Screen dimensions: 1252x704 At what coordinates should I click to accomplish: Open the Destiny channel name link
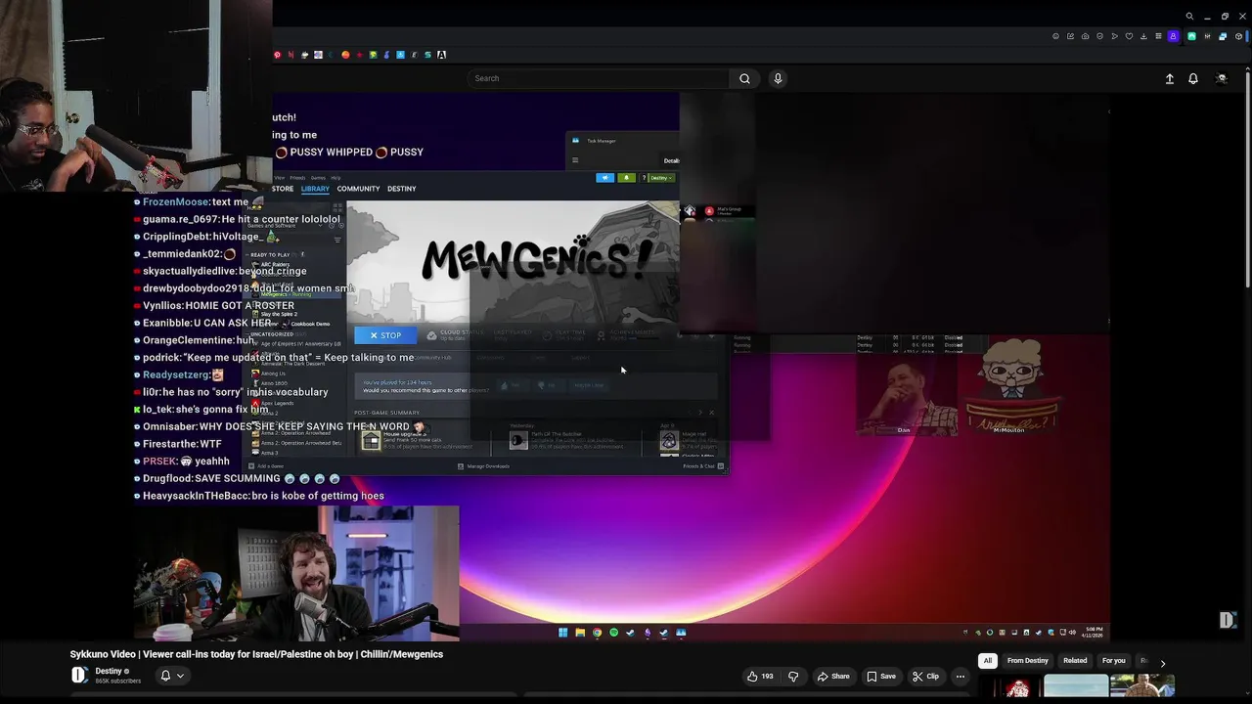(109, 671)
